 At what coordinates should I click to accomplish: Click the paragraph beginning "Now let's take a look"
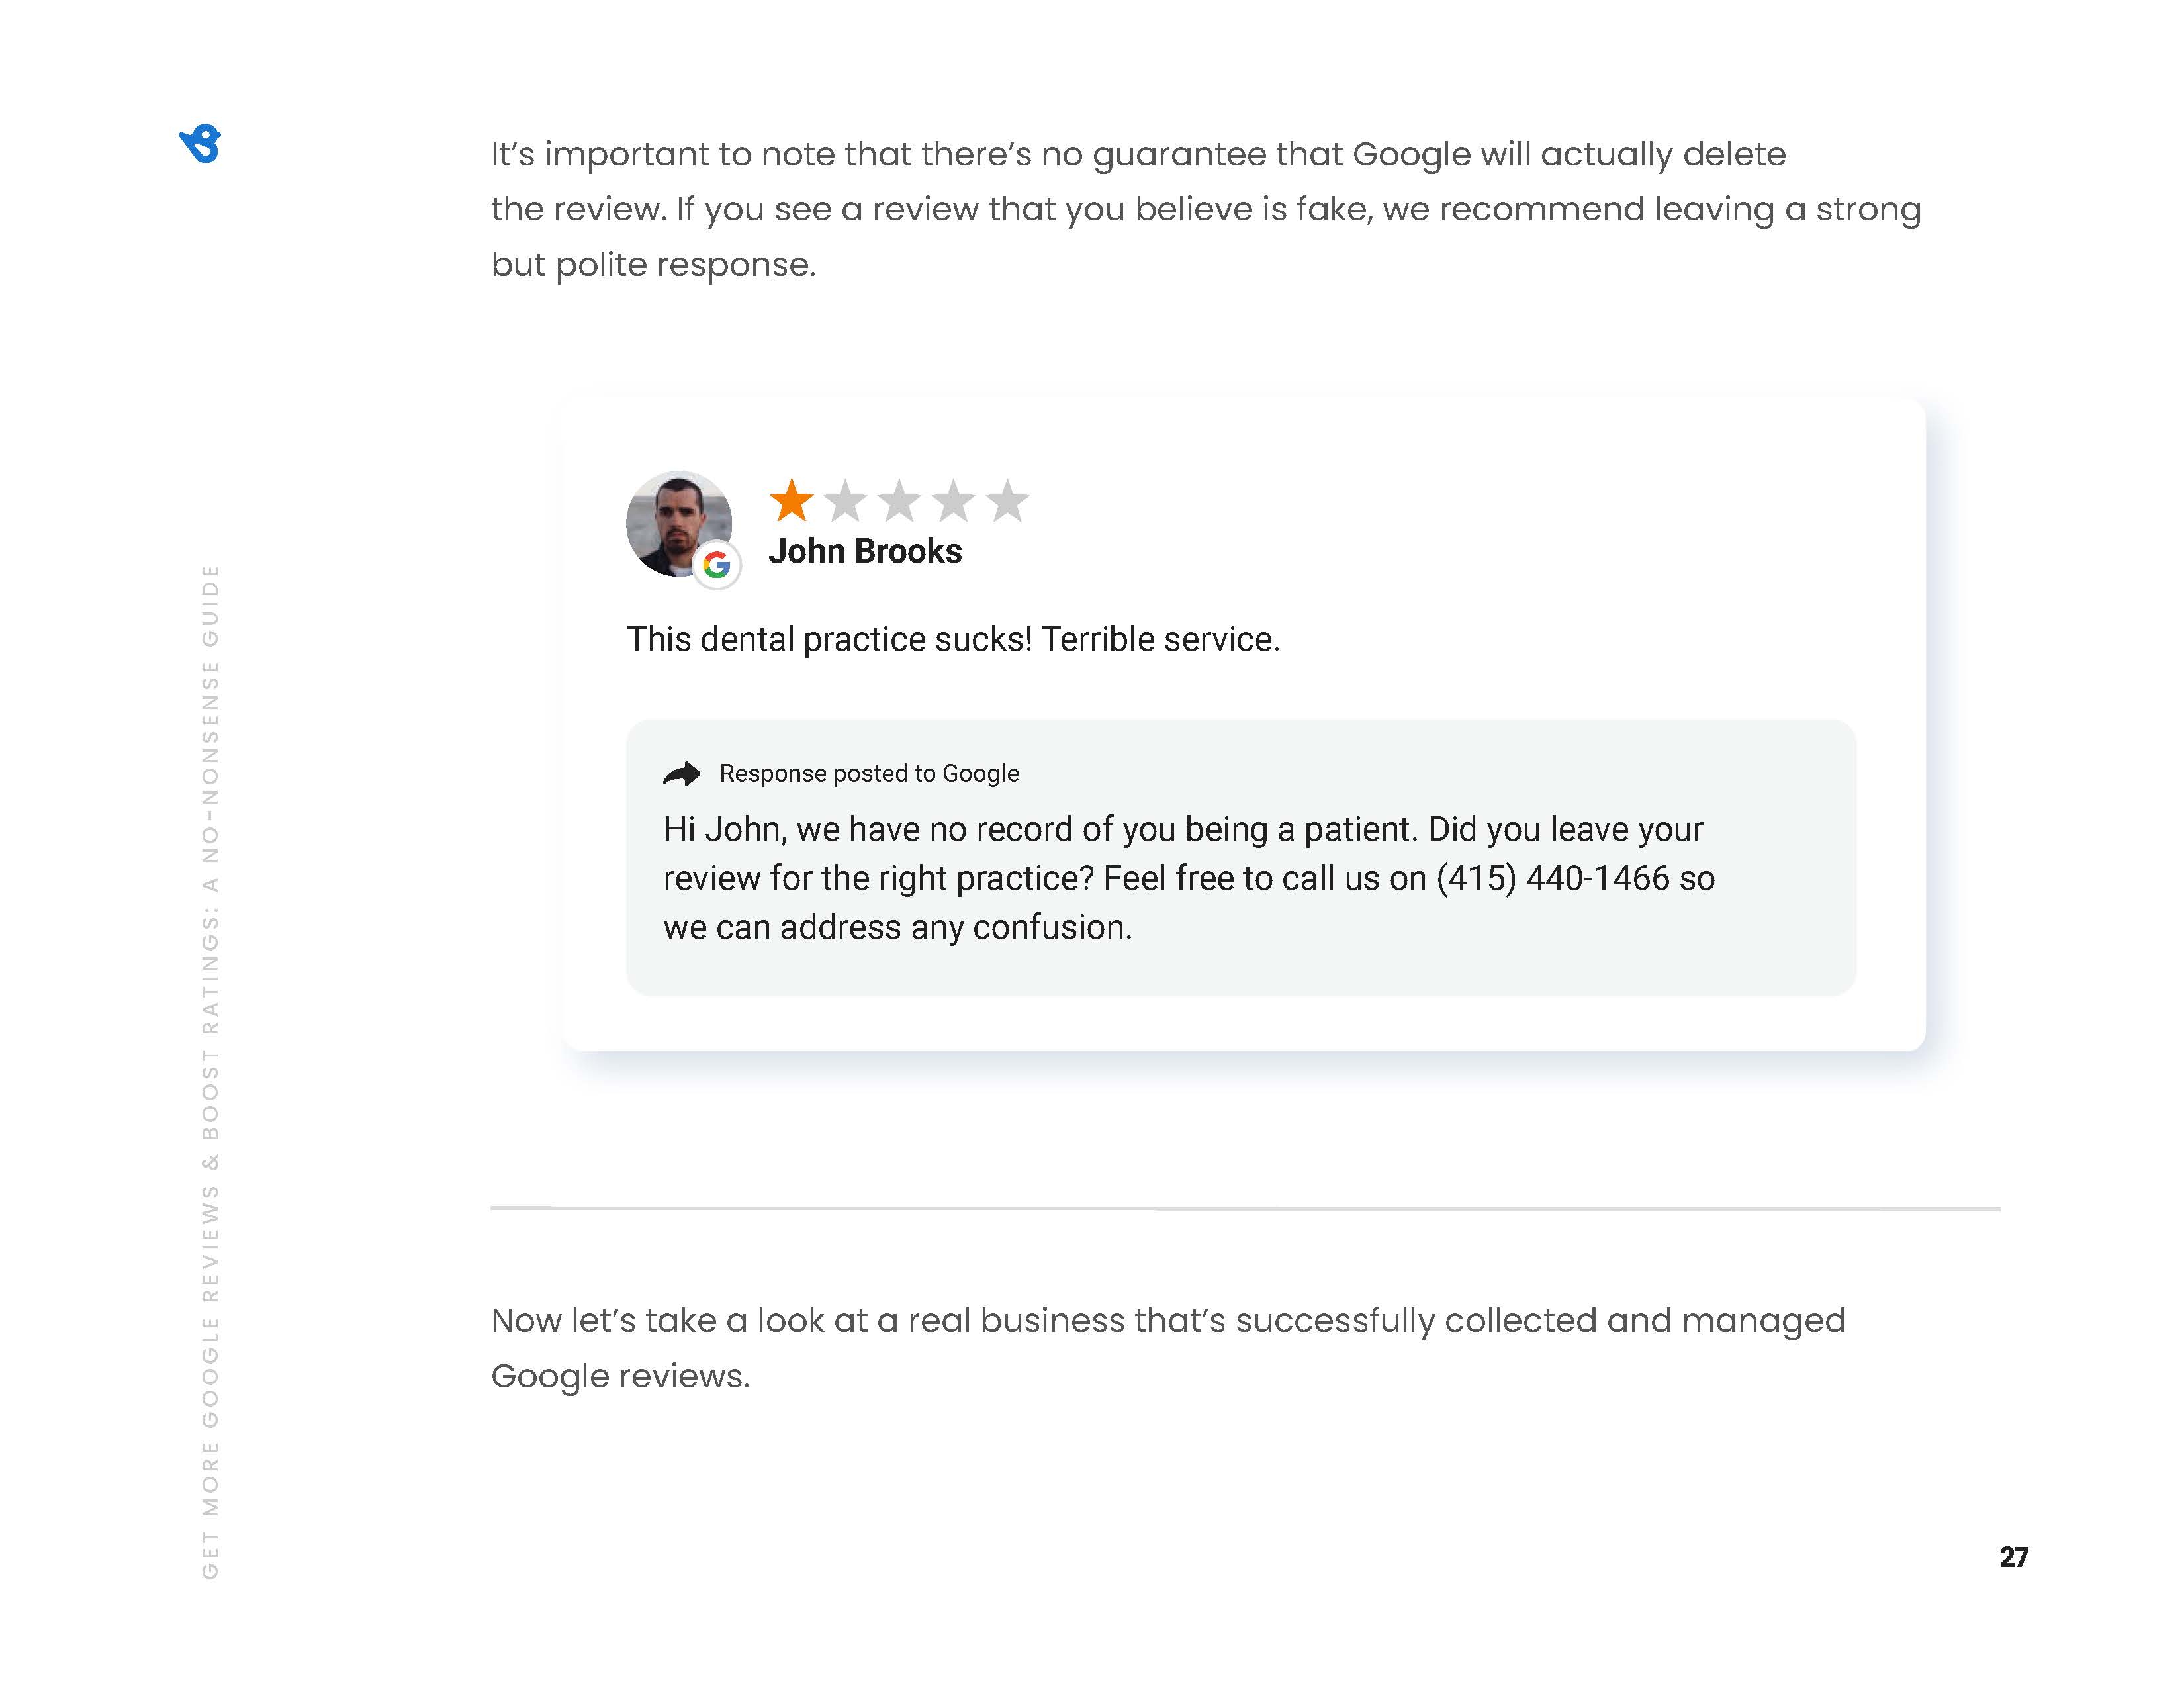1167,1348
